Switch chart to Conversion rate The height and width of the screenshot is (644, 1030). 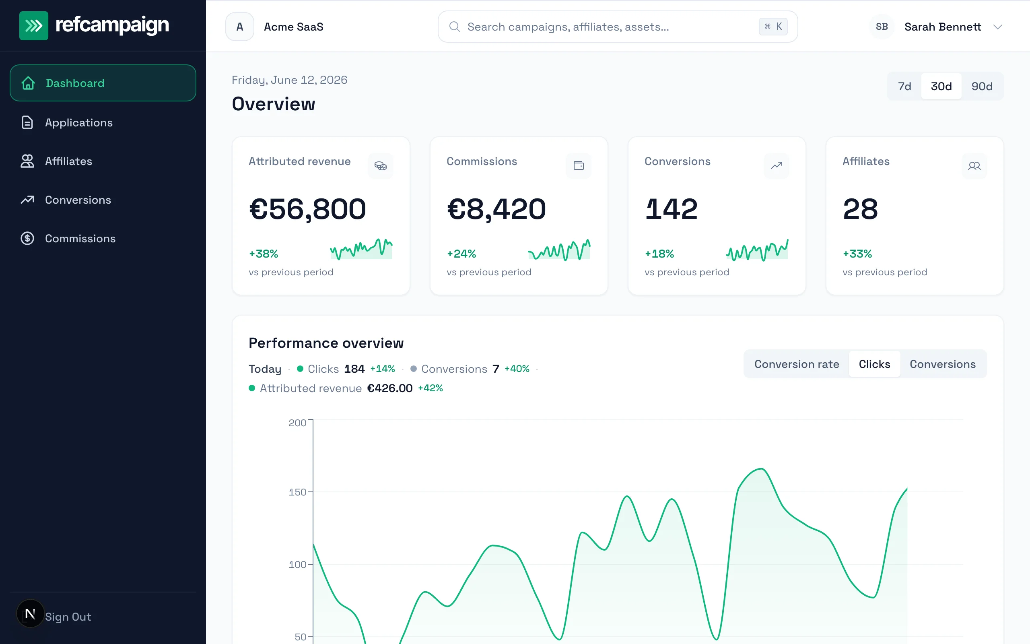[797, 364]
